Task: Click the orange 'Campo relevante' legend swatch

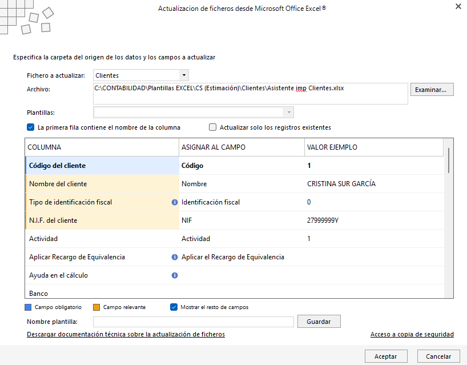Action: (x=96, y=307)
